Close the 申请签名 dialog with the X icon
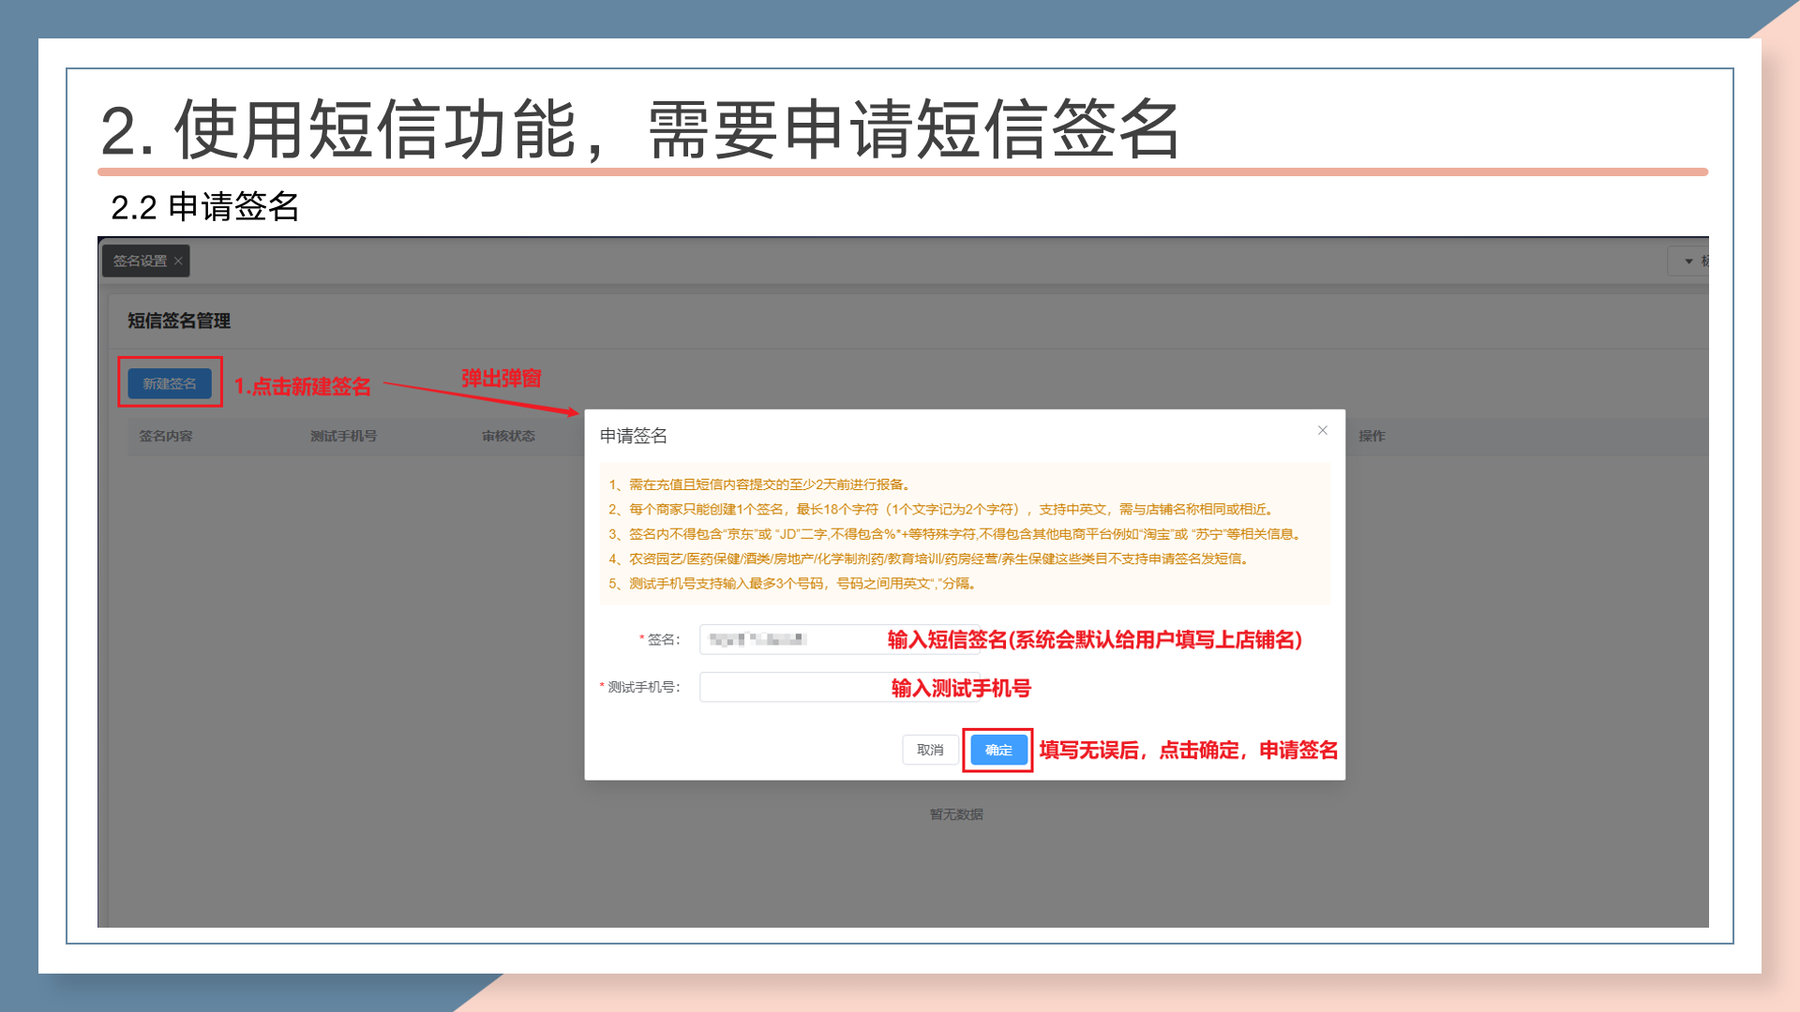Screen dimensions: 1800x1012 point(1322,430)
